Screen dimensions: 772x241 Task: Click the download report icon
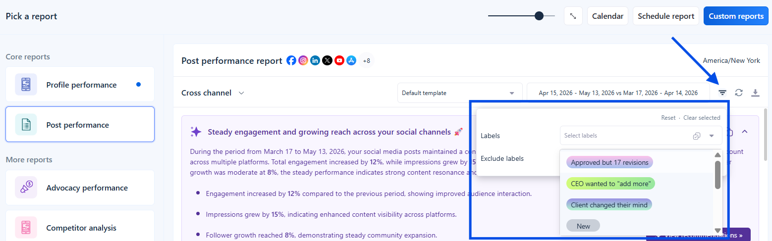pos(755,93)
